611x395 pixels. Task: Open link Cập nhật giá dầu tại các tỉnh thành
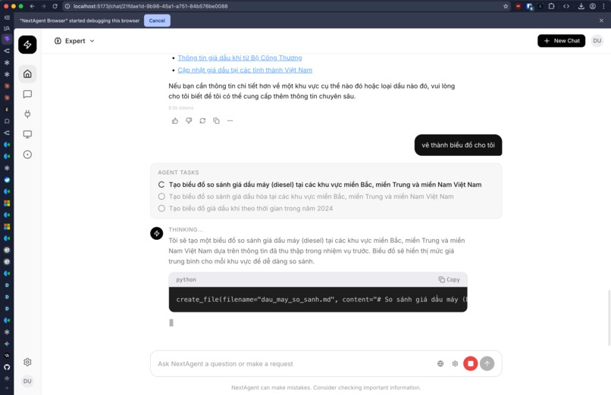pos(245,70)
